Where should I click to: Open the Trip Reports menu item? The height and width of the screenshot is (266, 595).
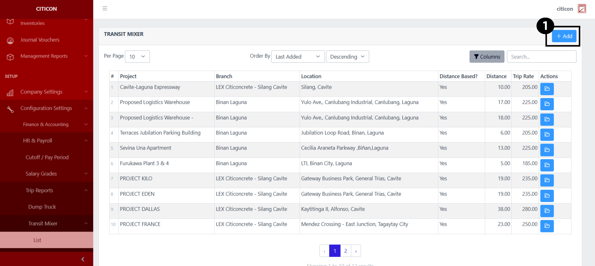39,190
